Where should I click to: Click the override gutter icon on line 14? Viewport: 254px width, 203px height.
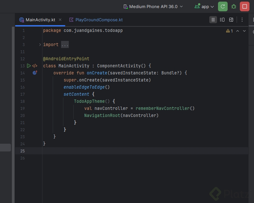[x=35, y=73]
